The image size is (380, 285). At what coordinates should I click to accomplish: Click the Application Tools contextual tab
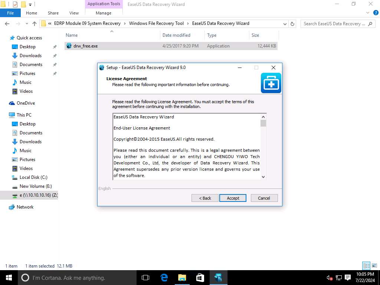[104, 4]
